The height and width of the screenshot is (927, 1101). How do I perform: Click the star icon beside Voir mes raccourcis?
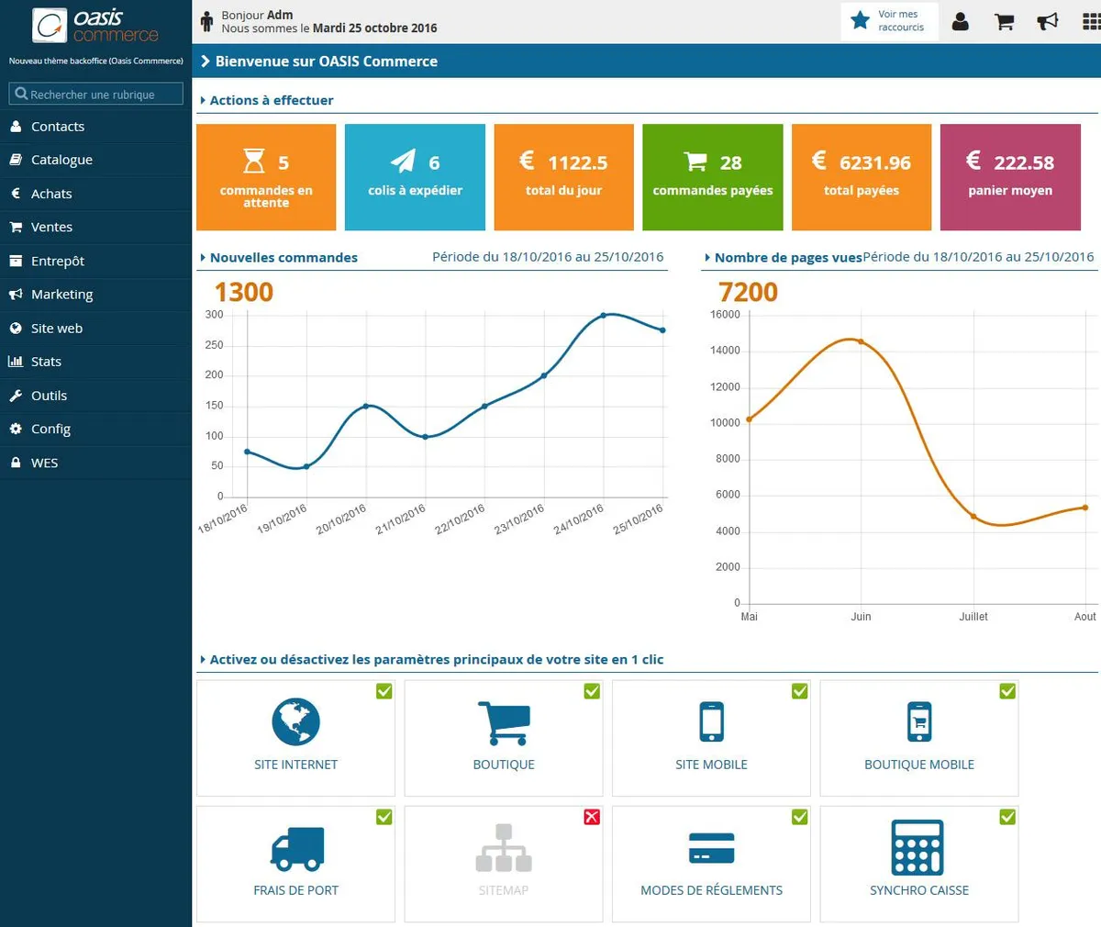[x=860, y=20]
